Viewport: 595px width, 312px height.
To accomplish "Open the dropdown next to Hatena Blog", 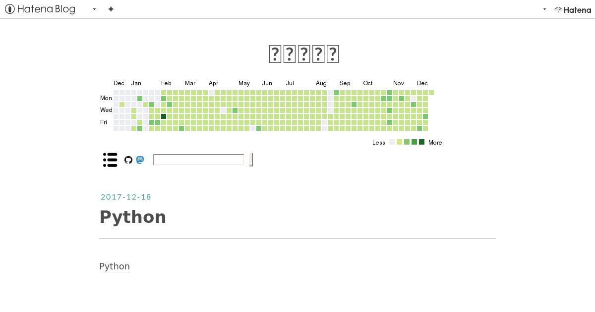I will coord(94,9).
